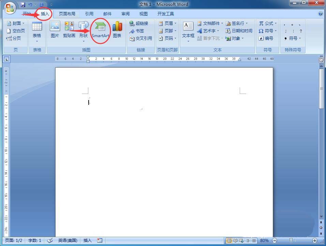The height and width of the screenshot is (246, 326).
Task: Open Word Help question mark icon
Action: click(321, 14)
